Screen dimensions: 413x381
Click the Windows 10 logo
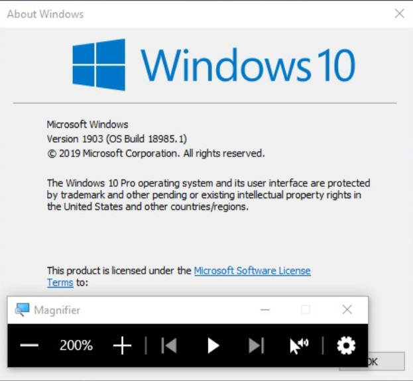click(x=214, y=65)
